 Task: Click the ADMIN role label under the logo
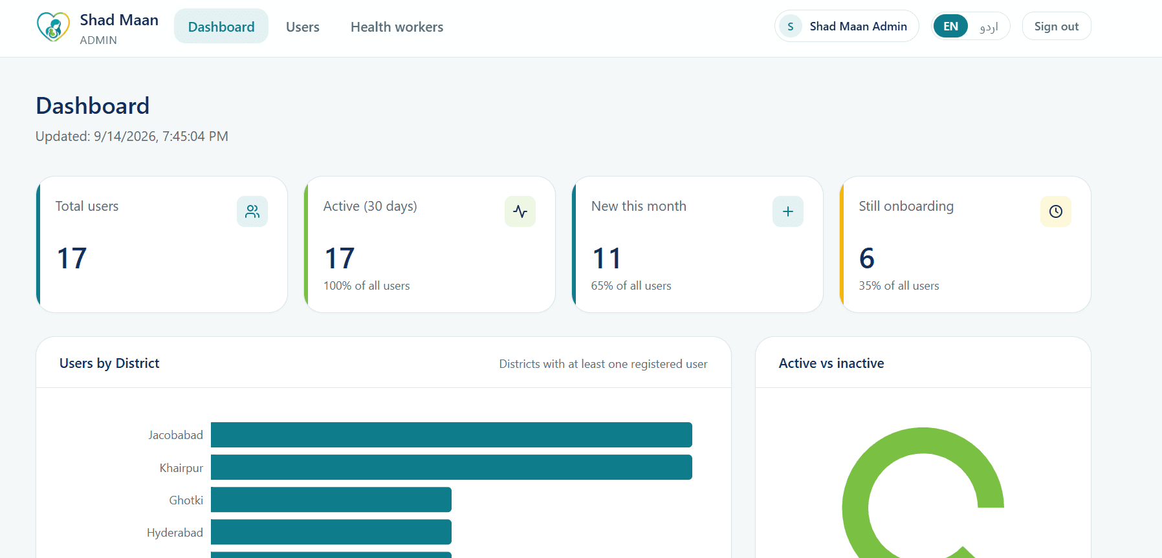click(98, 40)
